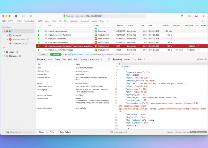Clear the session with the trash icon
This screenshot has width=208, height=148.
(31, 16)
